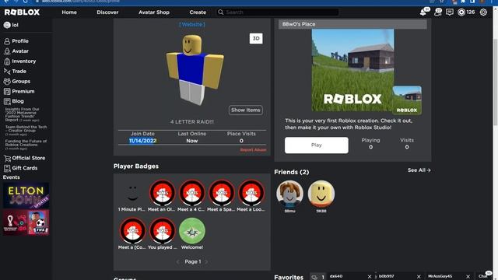Open See All friends link
This screenshot has height=280, width=498.
[x=419, y=170]
